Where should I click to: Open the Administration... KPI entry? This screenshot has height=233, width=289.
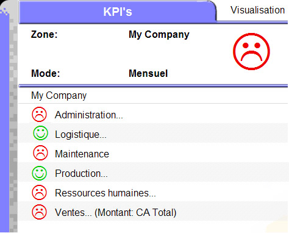click(x=89, y=115)
